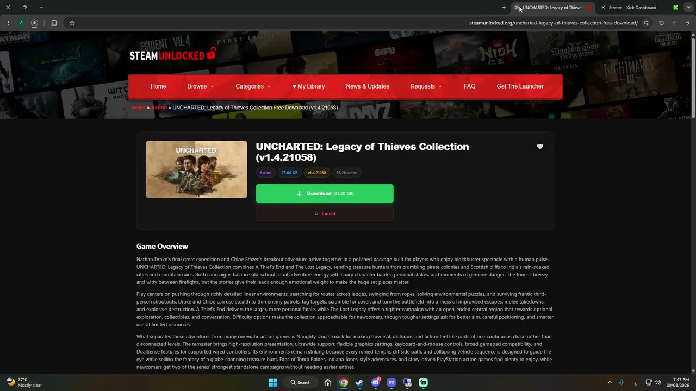Open the Windows Start menu
This screenshot has height=391, width=696.
[273, 382]
